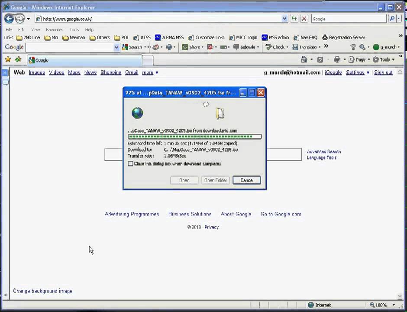
Task: Click the Refresh icon beside address bar
Action: pos(294,19)
